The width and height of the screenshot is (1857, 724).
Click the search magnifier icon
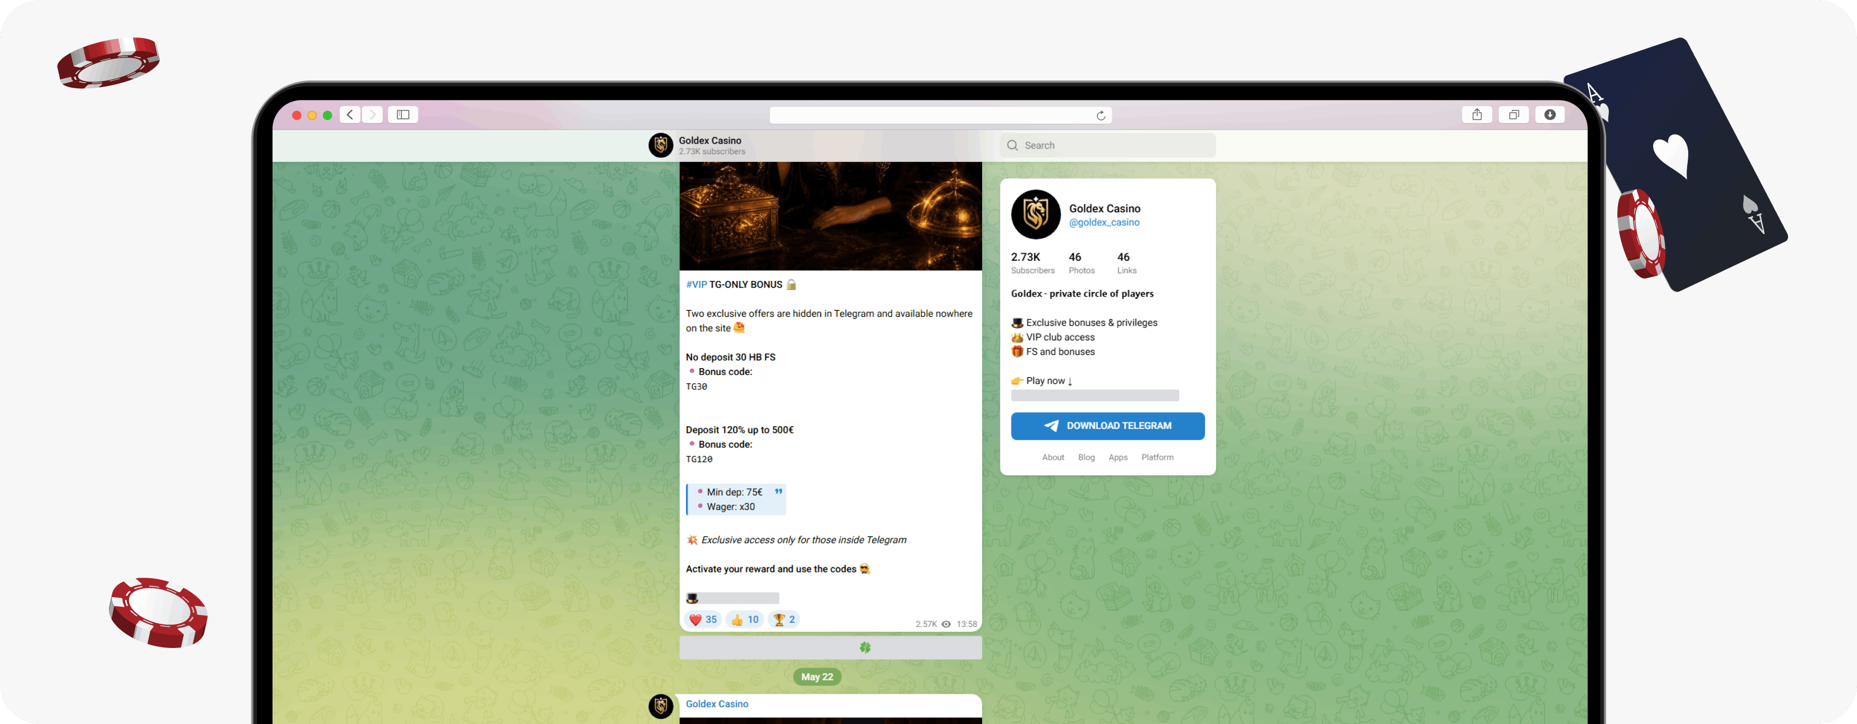[x=1012, y=145]
